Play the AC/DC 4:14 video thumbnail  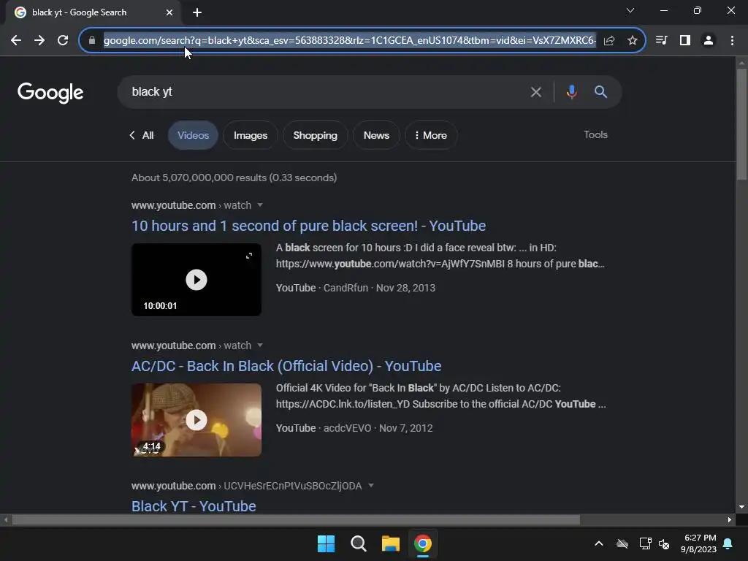[x=196, y=420]
